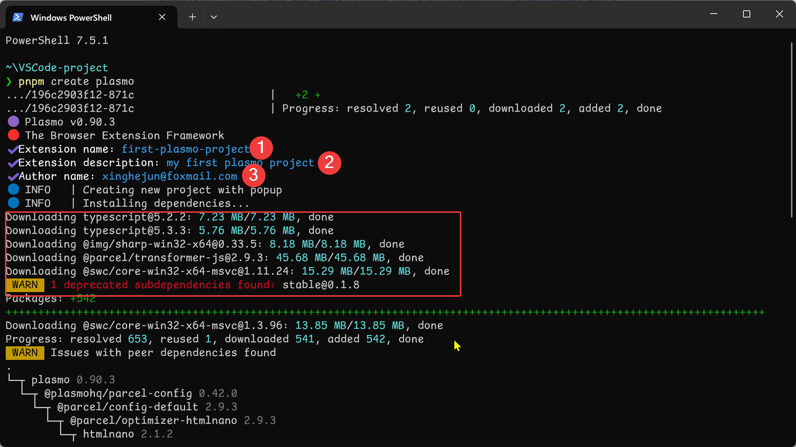Click 'Installing dependencies...' line

point(166,204)
